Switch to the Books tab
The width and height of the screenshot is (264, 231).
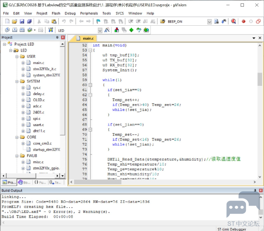tap(24, 182)
